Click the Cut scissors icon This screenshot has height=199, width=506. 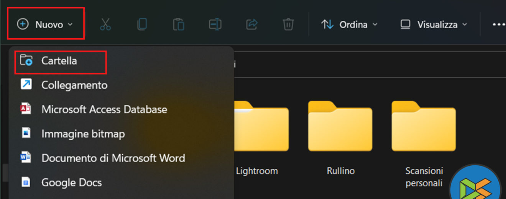[x=105, y=24]
